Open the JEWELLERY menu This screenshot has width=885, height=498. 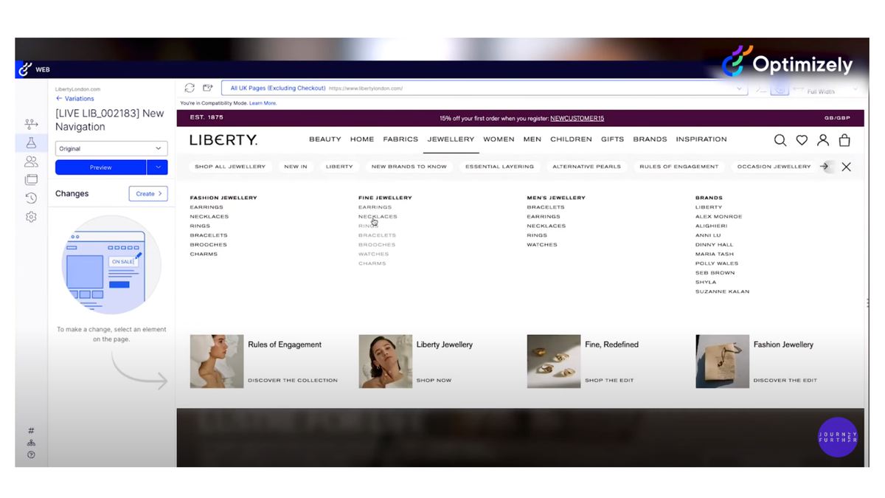[x=451, y=139]
